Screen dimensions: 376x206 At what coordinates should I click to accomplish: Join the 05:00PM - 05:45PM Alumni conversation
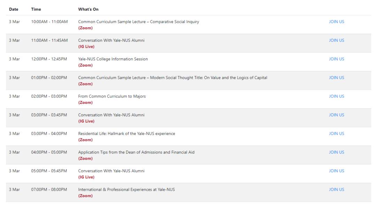pyautogui.click(x=336, y=171)
